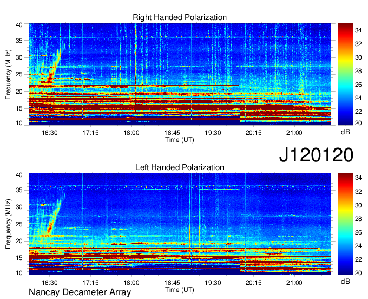
Task: Click 20 dB value on Right Handed colorbar
Action: [x=358, y=123]
